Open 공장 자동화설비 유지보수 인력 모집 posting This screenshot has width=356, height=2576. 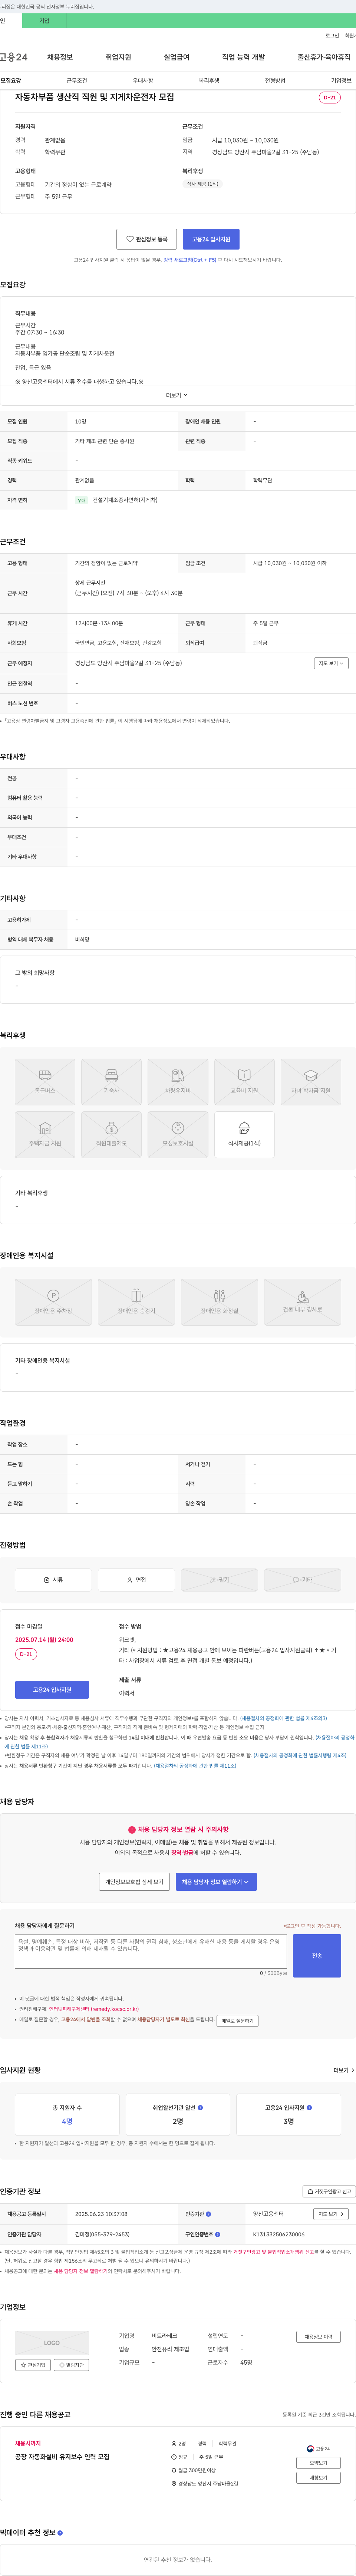point(62,2457)
